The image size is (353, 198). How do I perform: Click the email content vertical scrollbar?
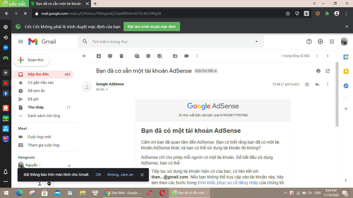tap(337, 94)
